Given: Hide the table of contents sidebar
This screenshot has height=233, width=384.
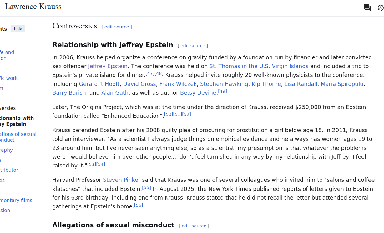Looking at the screenshot, I should point(18,29).
